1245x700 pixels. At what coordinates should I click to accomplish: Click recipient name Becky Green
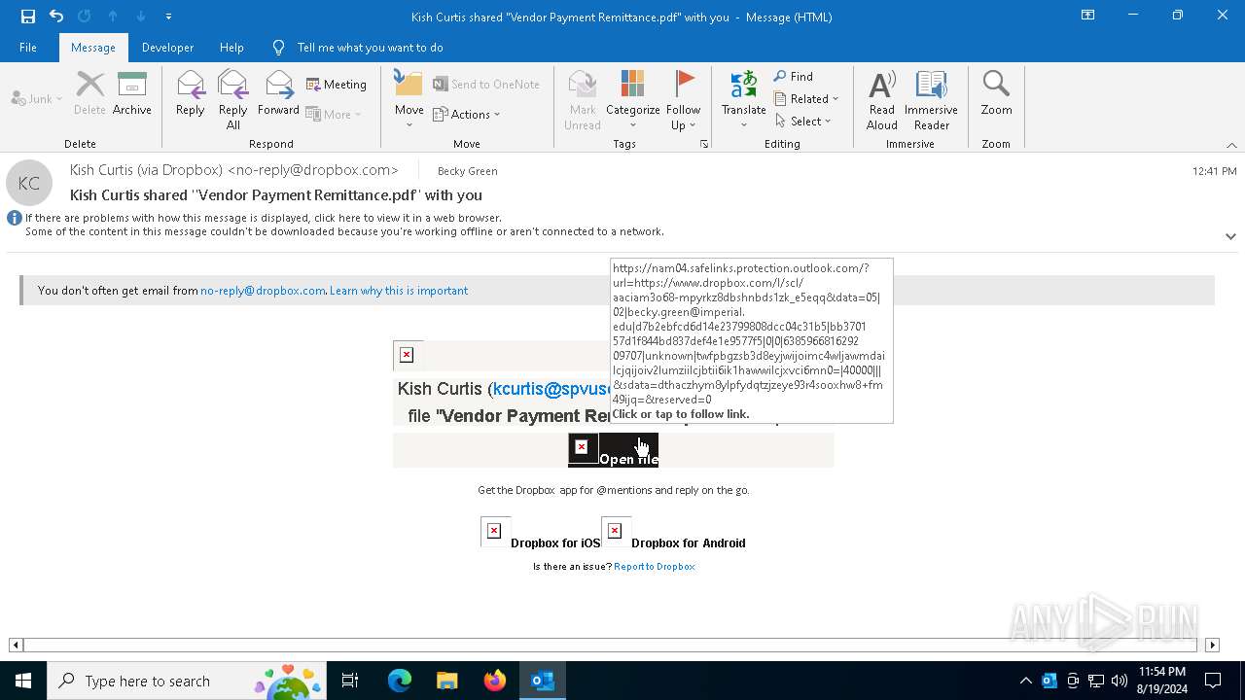tap(467, 171)
